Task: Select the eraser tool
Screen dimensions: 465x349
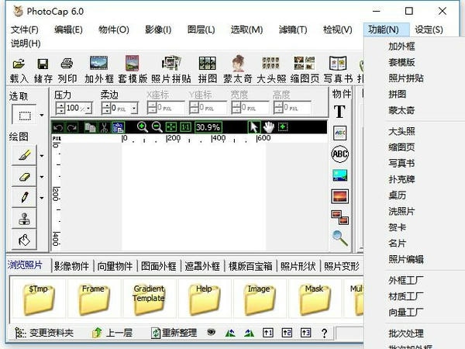Action: [x=24, y=177]
